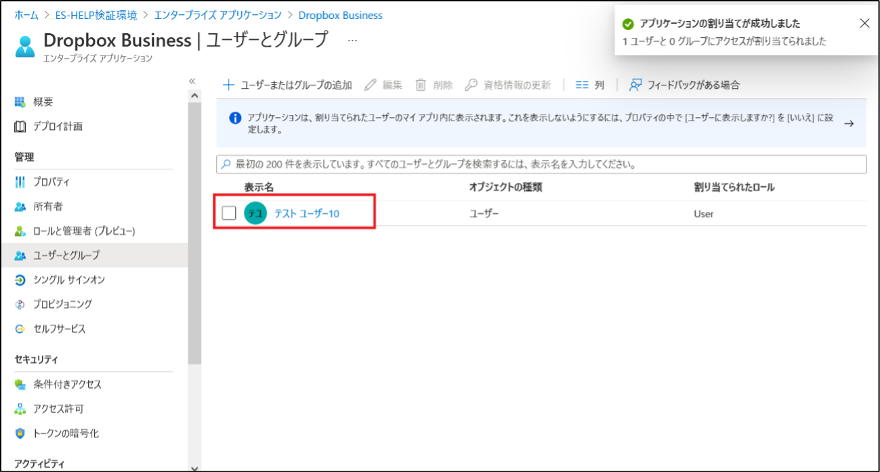Click the sidebar vertical scrollbar thumb
The width and height of the screenshot is (880, 472).
click(x=194, y=235)
